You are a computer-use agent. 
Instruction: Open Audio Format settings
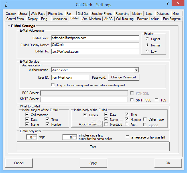click(88, 124)
